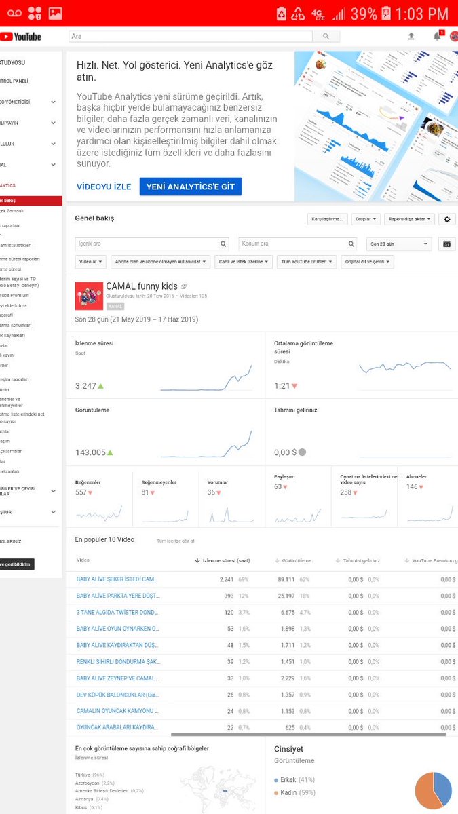Open the Gruplar dropdown
Viewport: 458px width, 814px height.
[x=366, y=219]
